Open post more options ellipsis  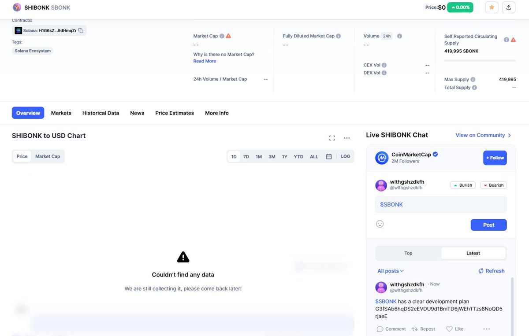(x=487, y=329)
